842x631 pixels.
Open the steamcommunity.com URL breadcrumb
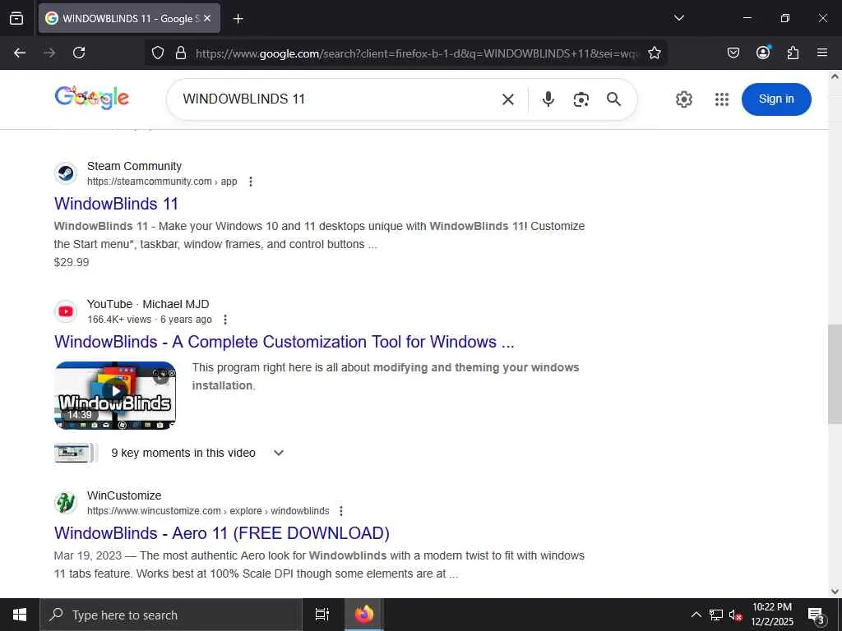tap(162, 182)
